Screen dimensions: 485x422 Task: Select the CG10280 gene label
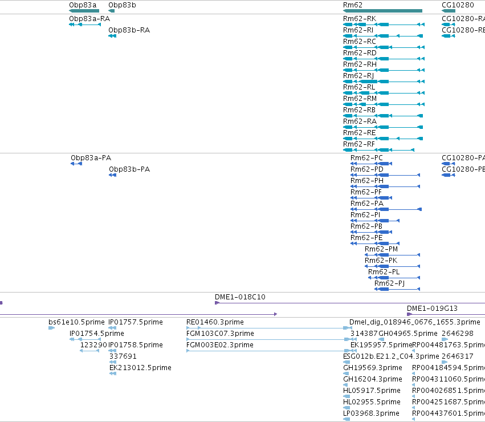coord(458,5)
